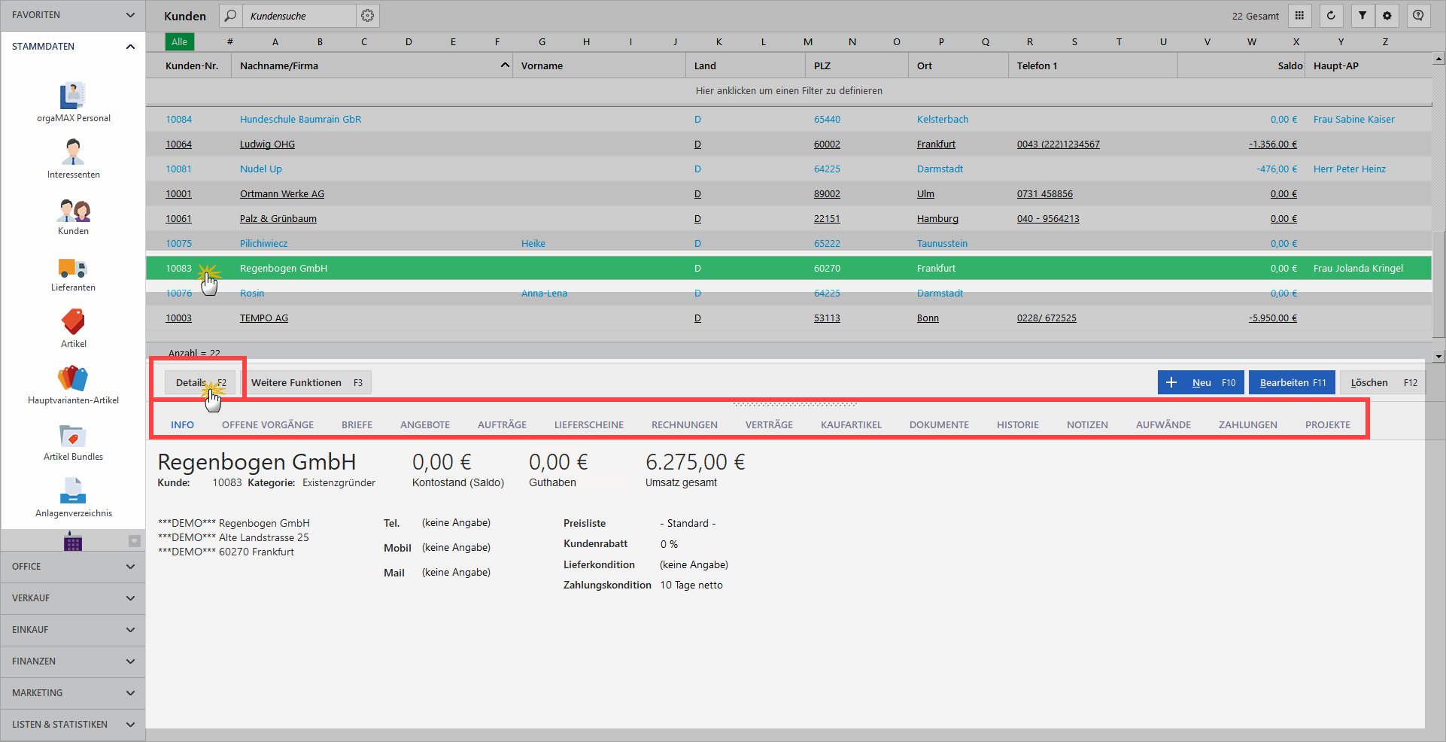1446x742 pixels.
Task: Select customer Ortmann Werke AG
Action: tap(282, 193)
